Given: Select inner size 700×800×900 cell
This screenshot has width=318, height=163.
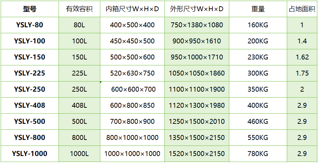Looking at the screenshot, I should pos(132,121).
